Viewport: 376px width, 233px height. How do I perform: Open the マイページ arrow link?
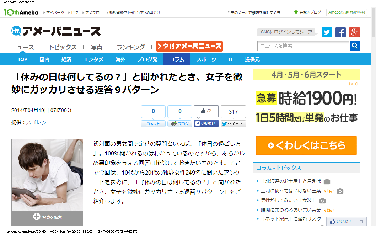[54, 12]
